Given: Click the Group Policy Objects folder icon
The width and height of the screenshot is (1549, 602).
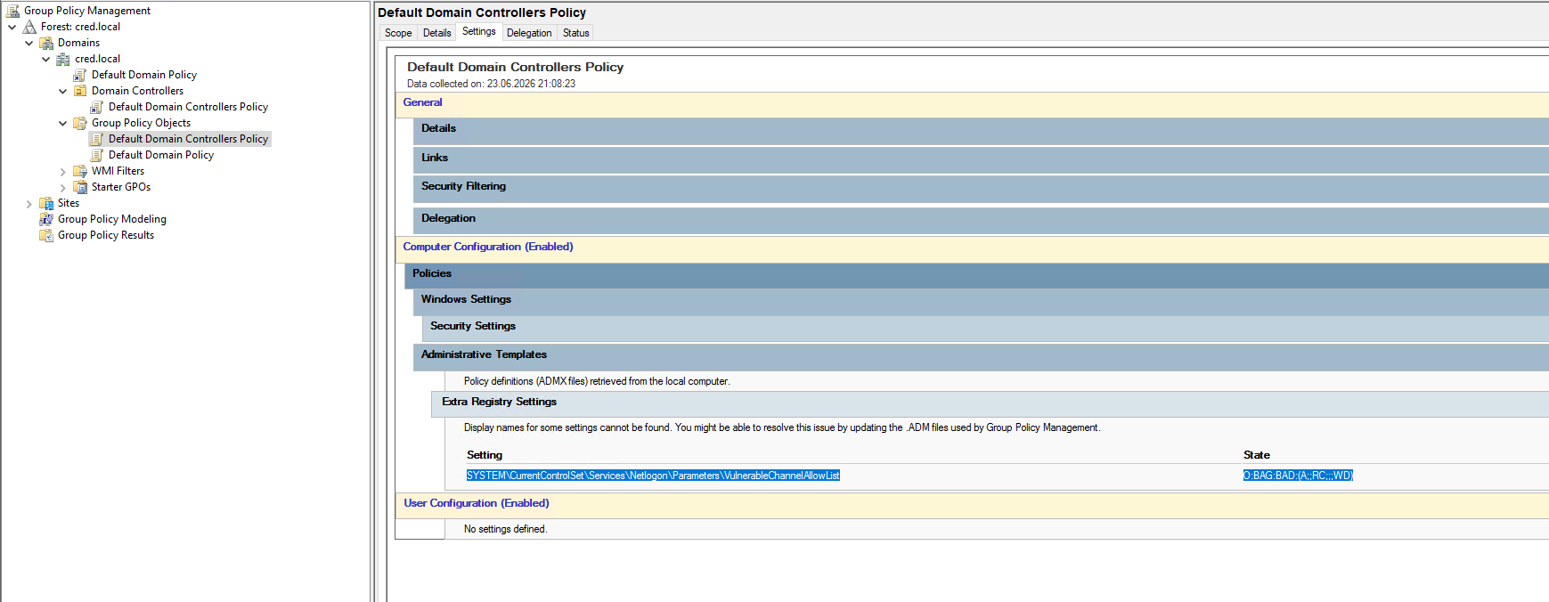Looking at the screenshot, I should (x=80, y=123).
